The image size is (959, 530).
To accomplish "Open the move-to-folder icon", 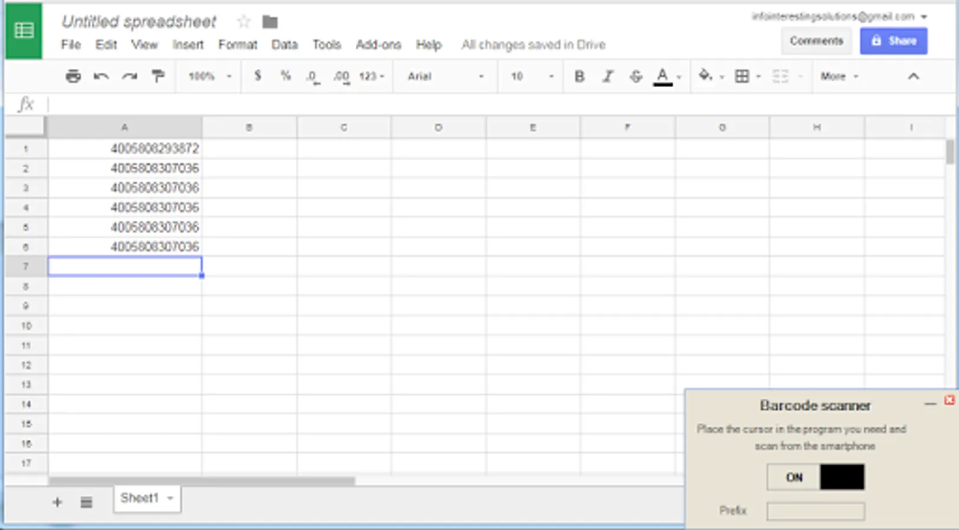I will (270, 22).
